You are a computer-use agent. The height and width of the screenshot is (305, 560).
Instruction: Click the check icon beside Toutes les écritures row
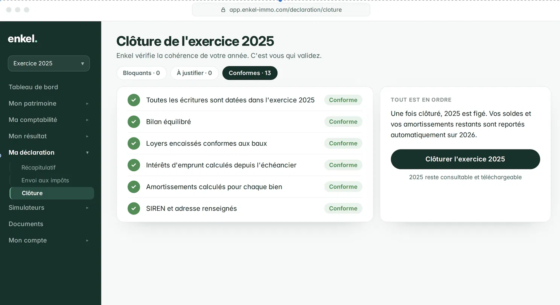[134, 100]
